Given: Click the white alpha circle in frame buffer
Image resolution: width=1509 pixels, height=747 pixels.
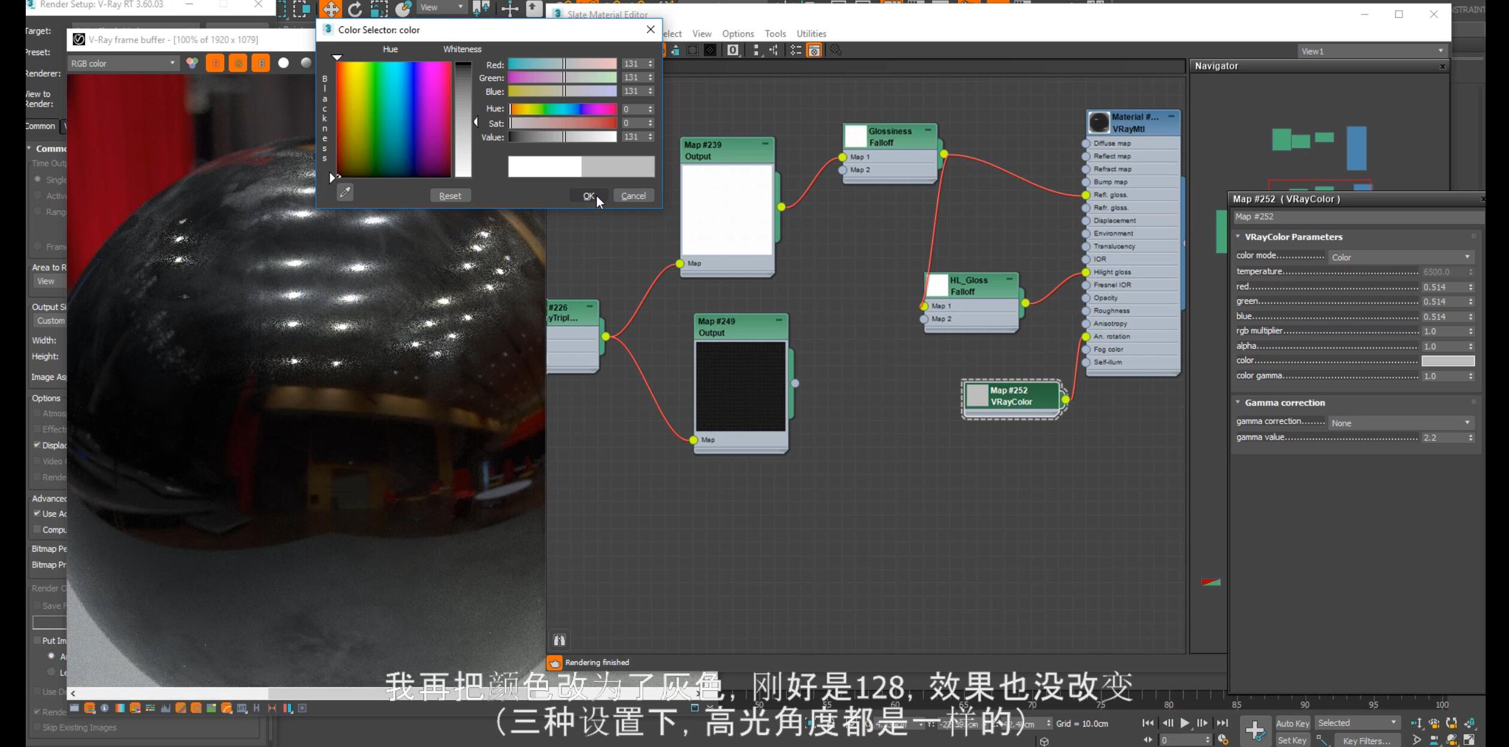Looking at the screenshot, I should pyautogui.click(x=283, y=63).
